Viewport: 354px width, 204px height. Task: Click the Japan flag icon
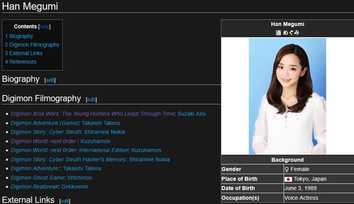click(288, 179)
